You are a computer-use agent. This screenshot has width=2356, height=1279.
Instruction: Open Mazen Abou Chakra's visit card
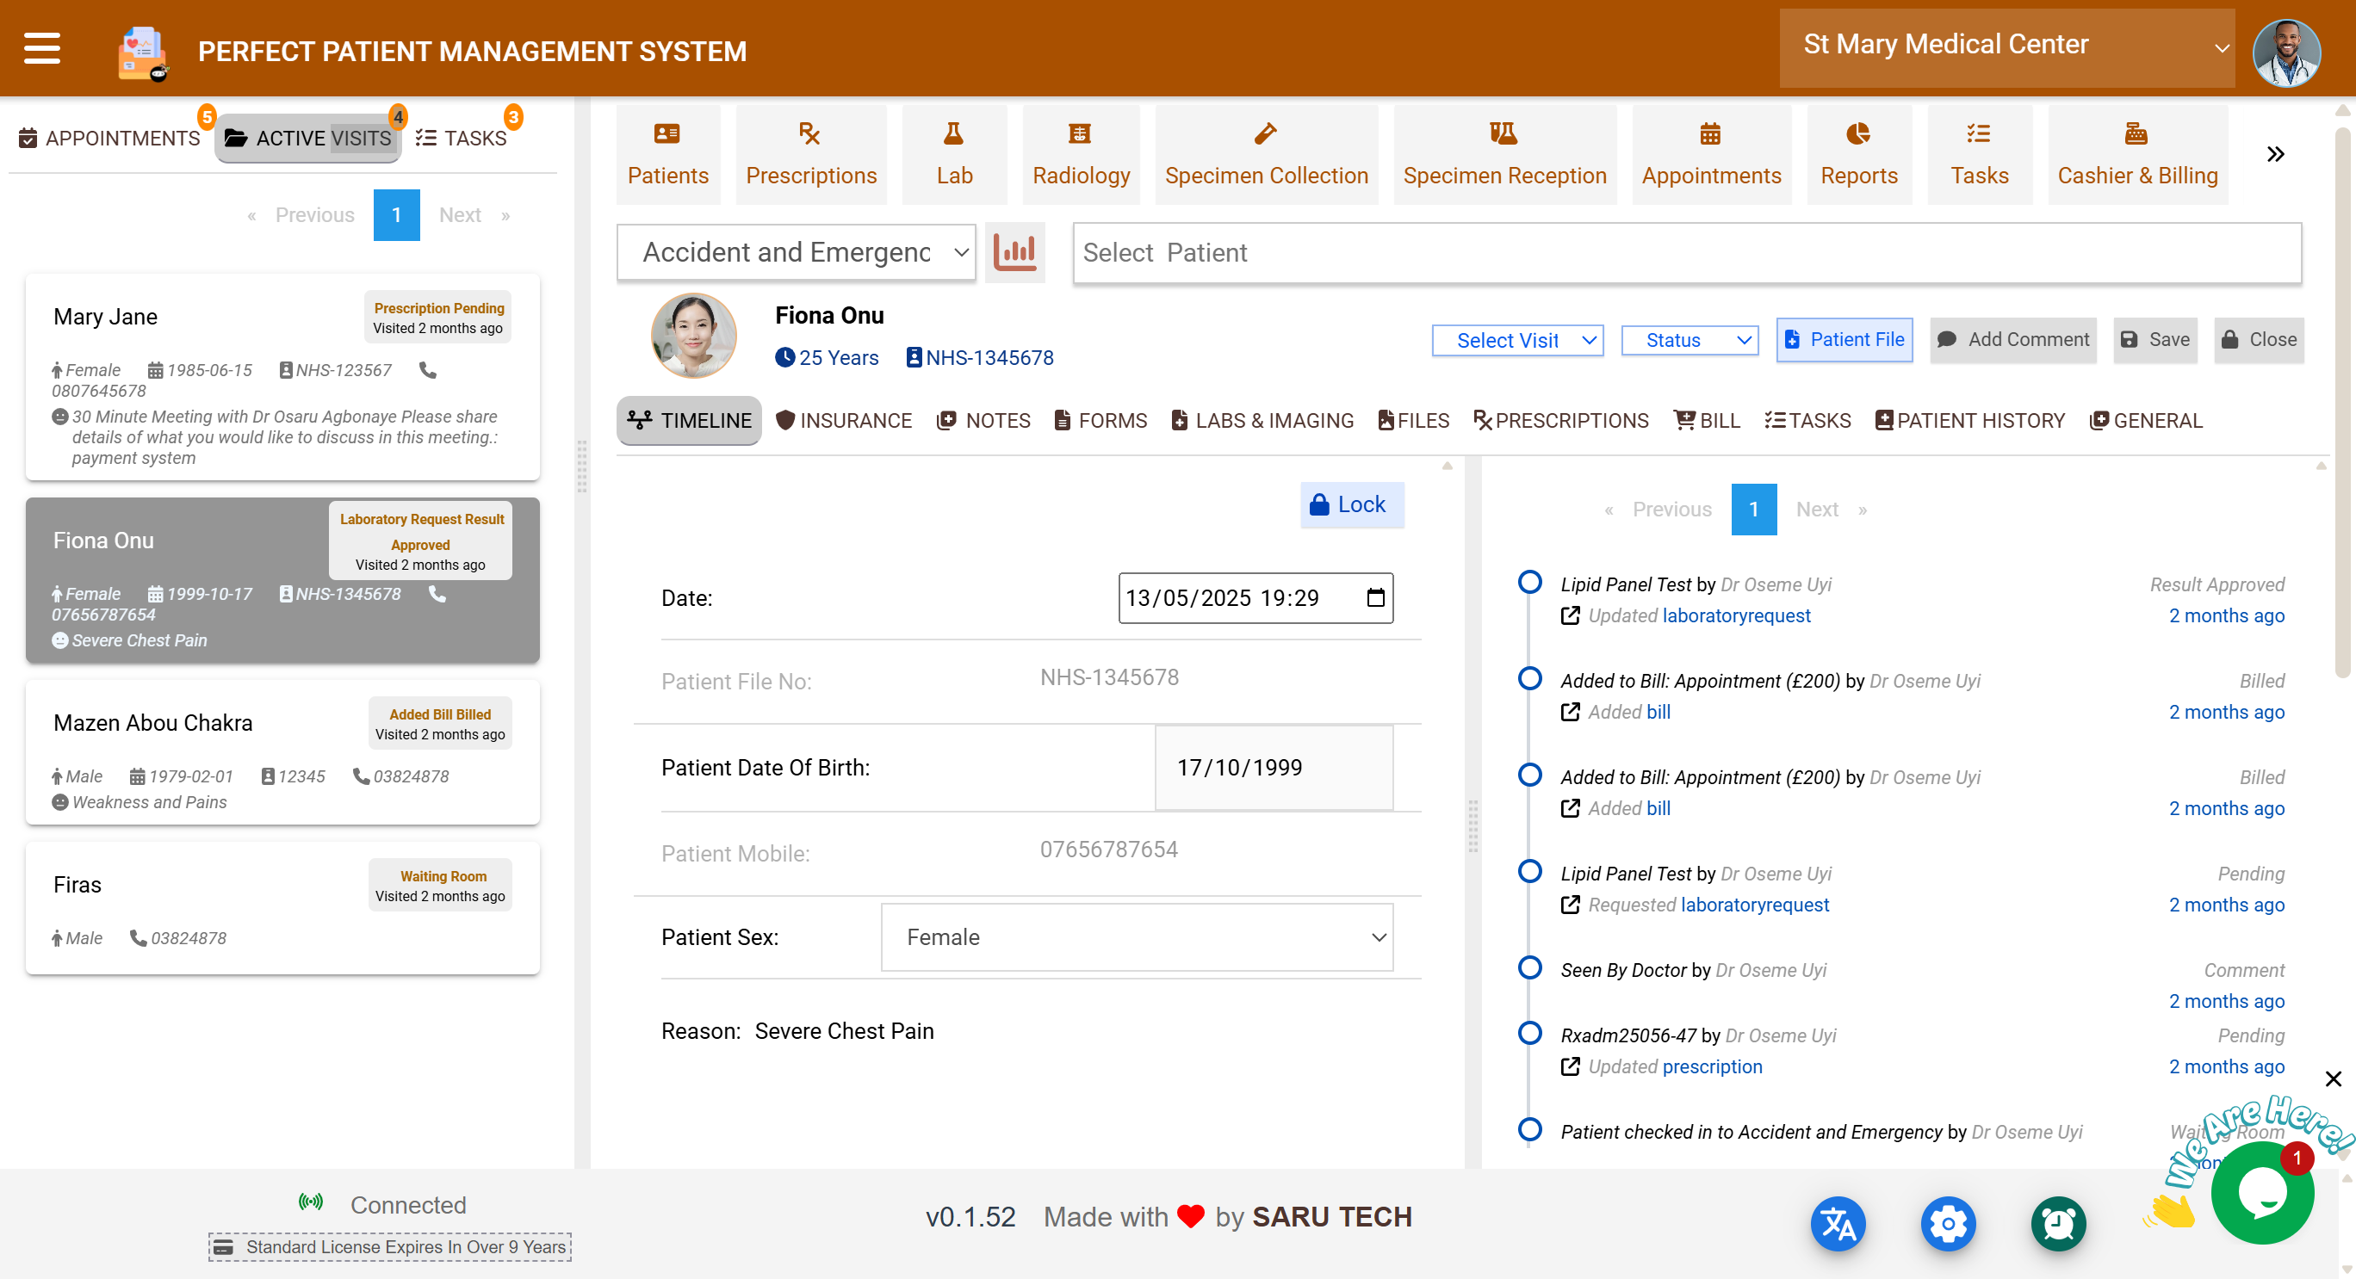click(x=282, y=753)
